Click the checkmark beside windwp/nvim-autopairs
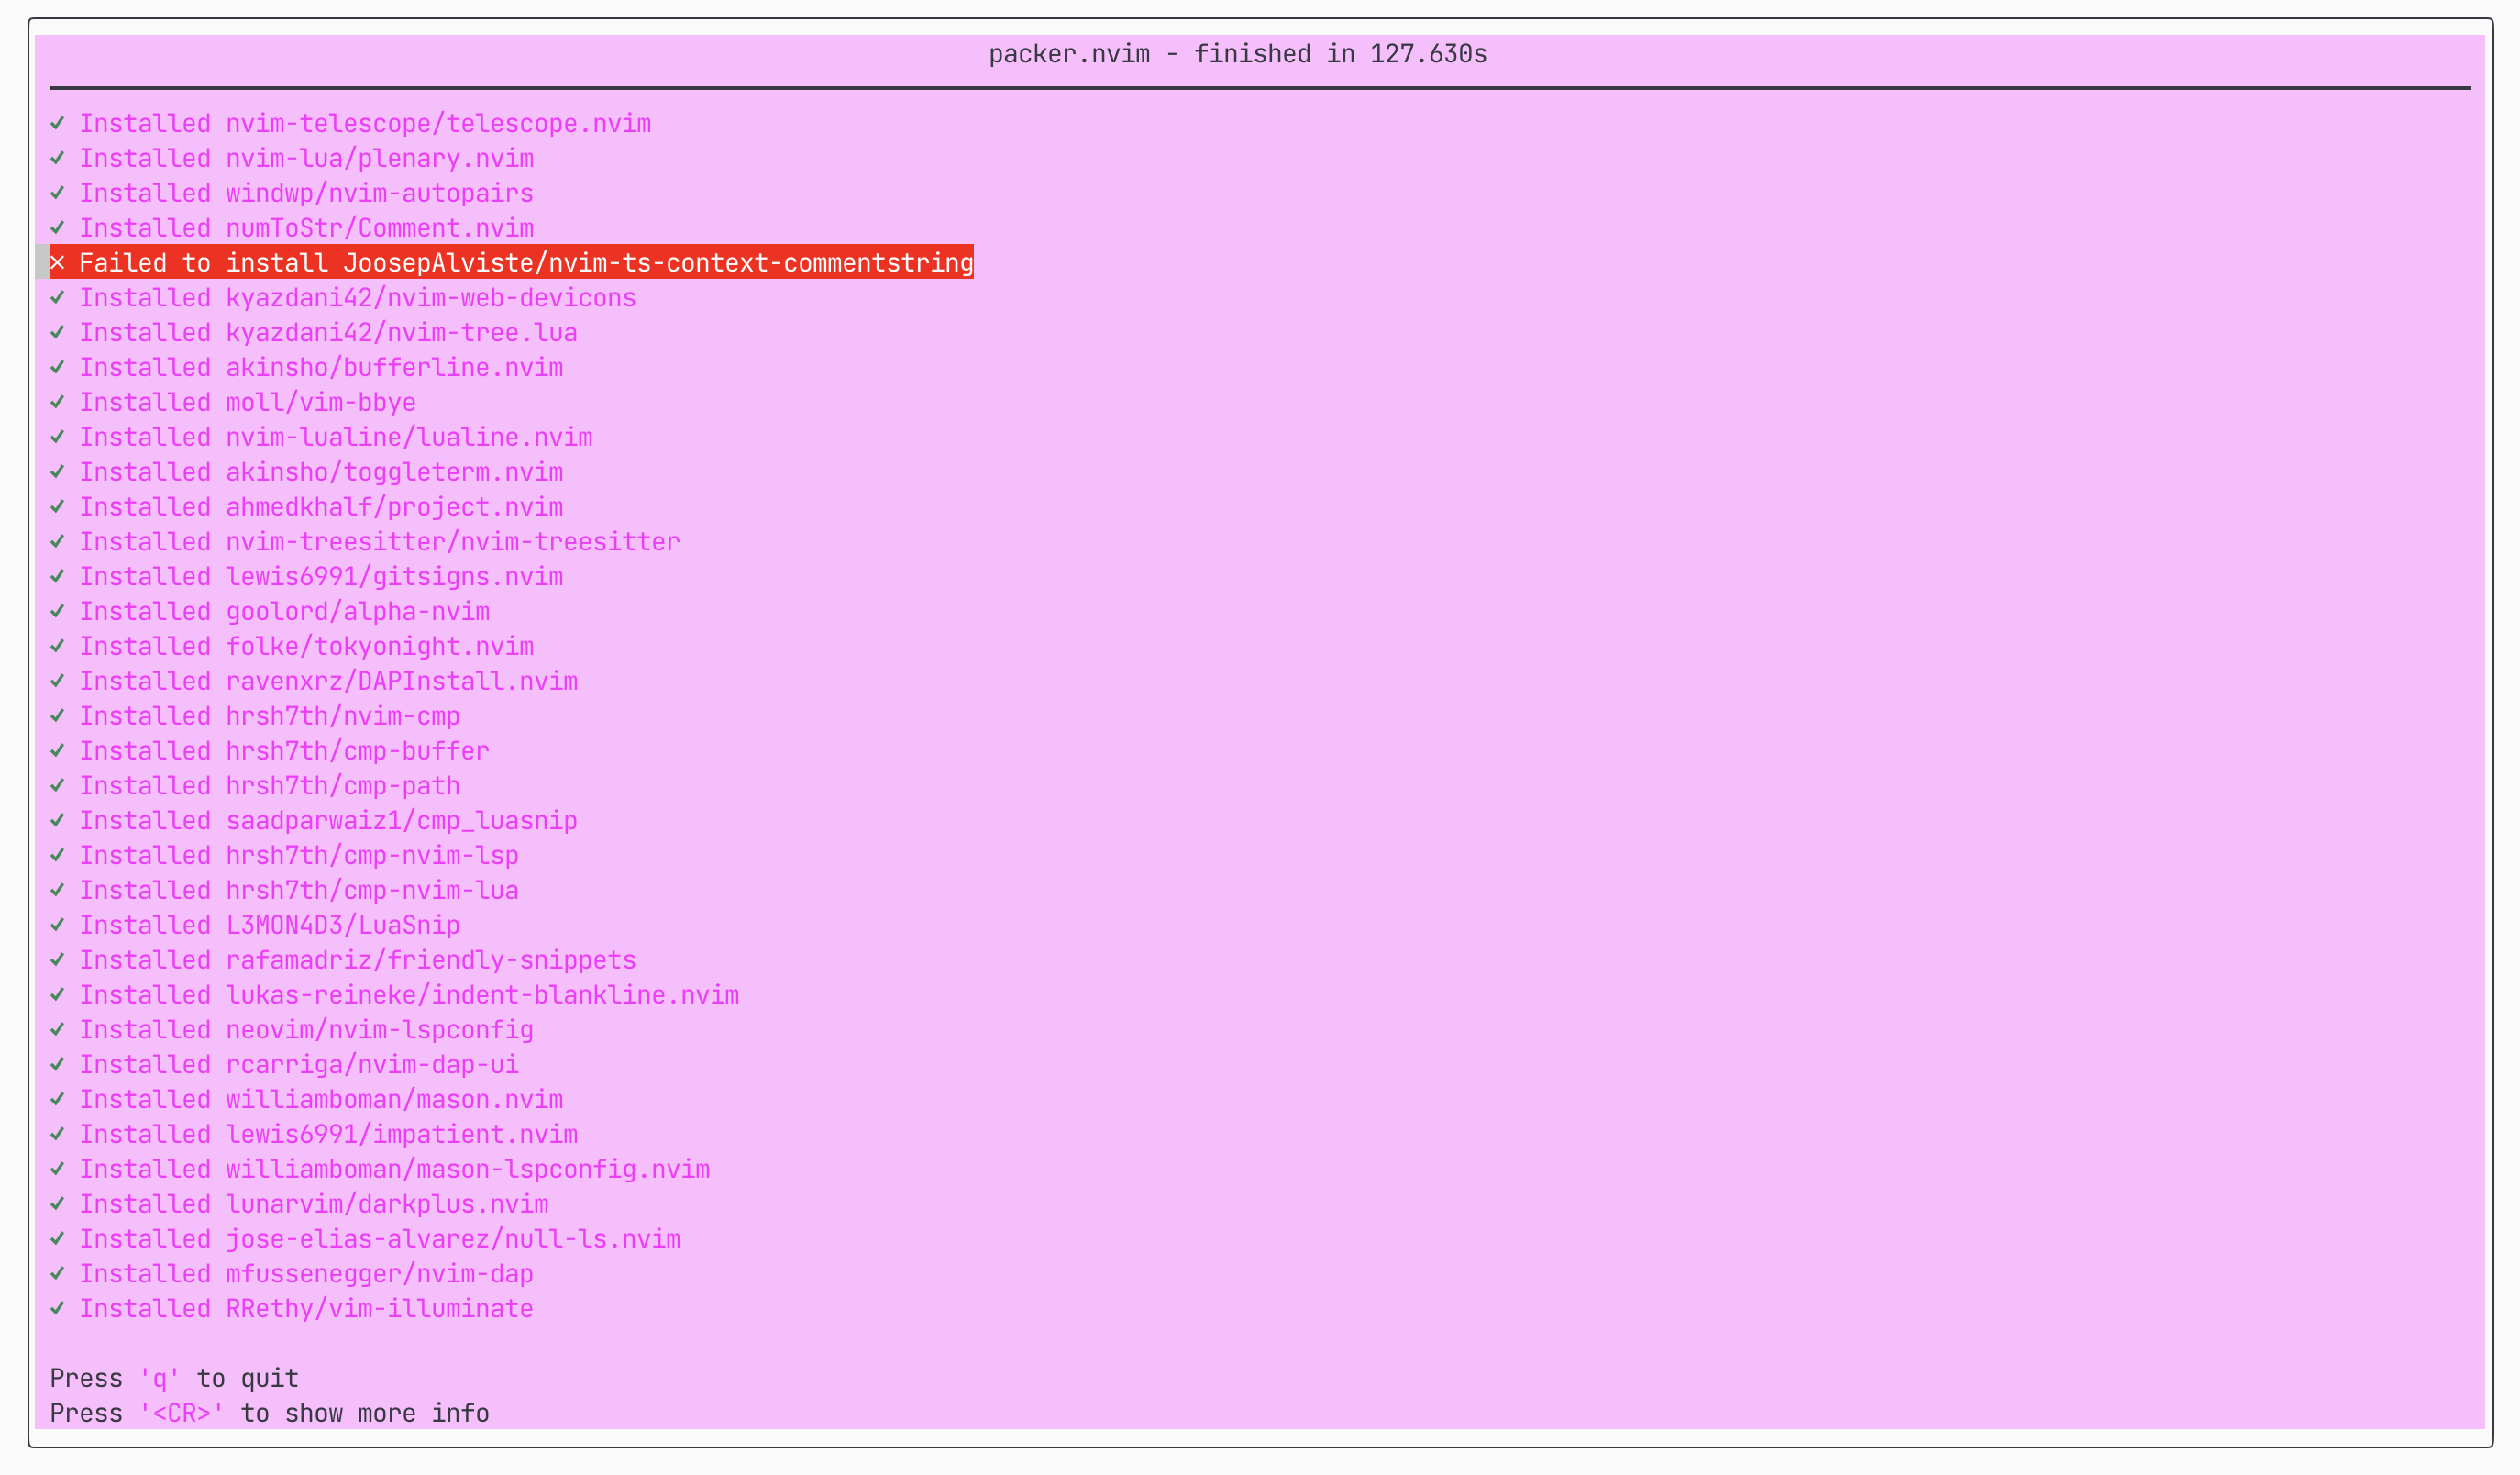The width and height of the screenshot is (2520, 1475). pos(58,193)
